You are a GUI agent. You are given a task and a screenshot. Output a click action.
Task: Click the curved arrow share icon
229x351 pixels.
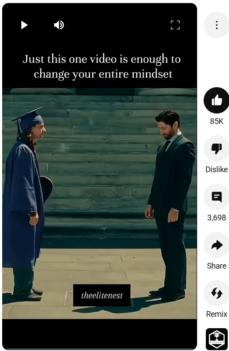click(x=217, y=245)
